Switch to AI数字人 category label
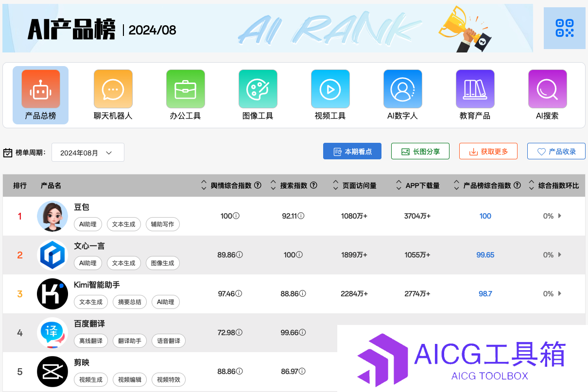588x392 pixels. point(402,116)
